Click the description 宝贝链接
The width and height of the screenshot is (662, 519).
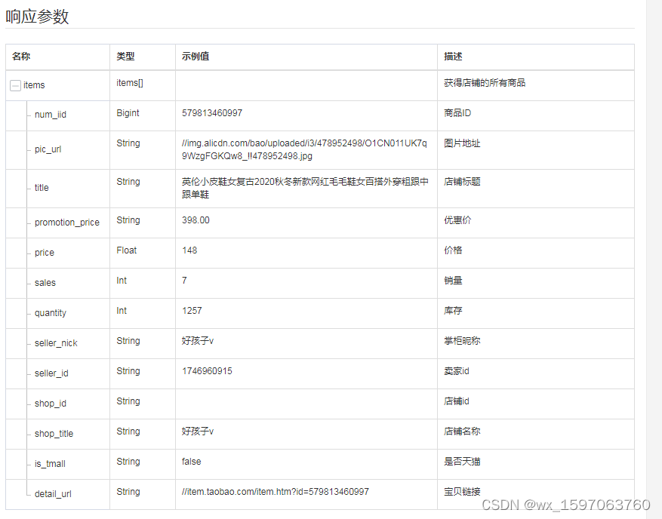pos(462,492)
